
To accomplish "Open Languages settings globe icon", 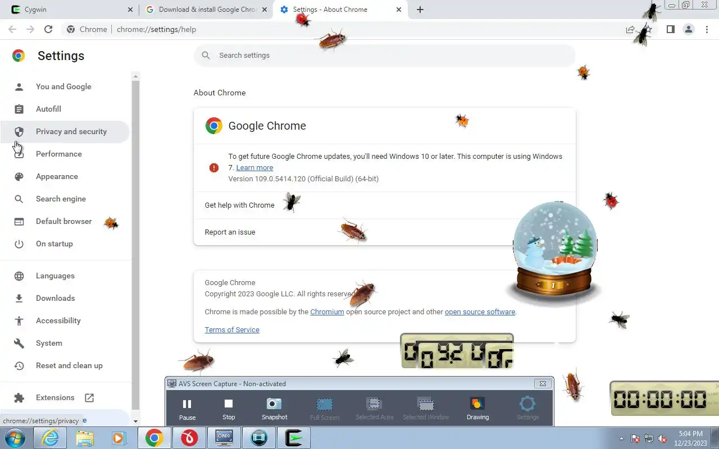I will point(19,276).
